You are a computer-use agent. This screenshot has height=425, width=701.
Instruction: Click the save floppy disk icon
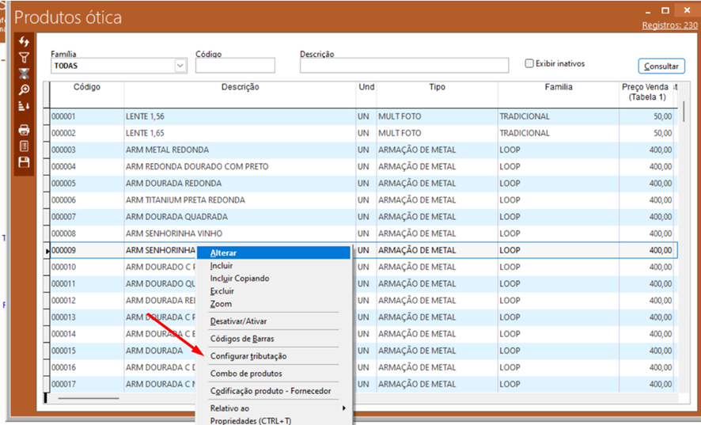tap(24, 161)
